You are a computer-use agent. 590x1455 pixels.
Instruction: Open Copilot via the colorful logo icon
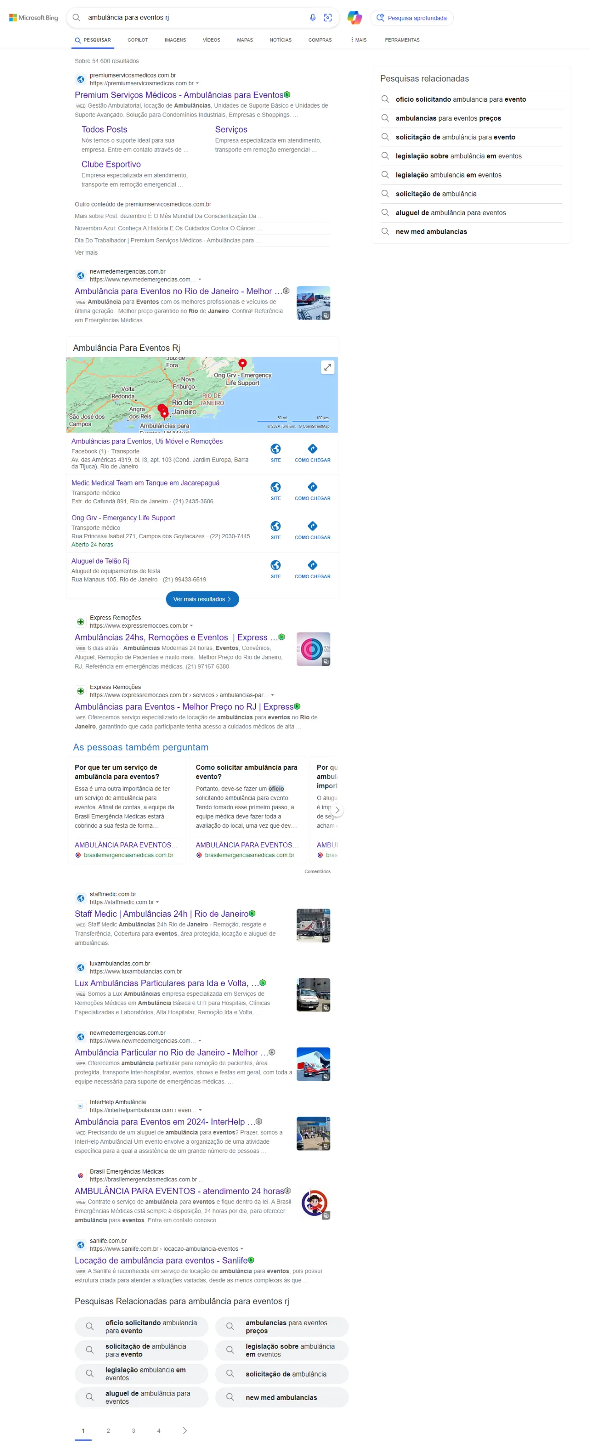[354, 18]
